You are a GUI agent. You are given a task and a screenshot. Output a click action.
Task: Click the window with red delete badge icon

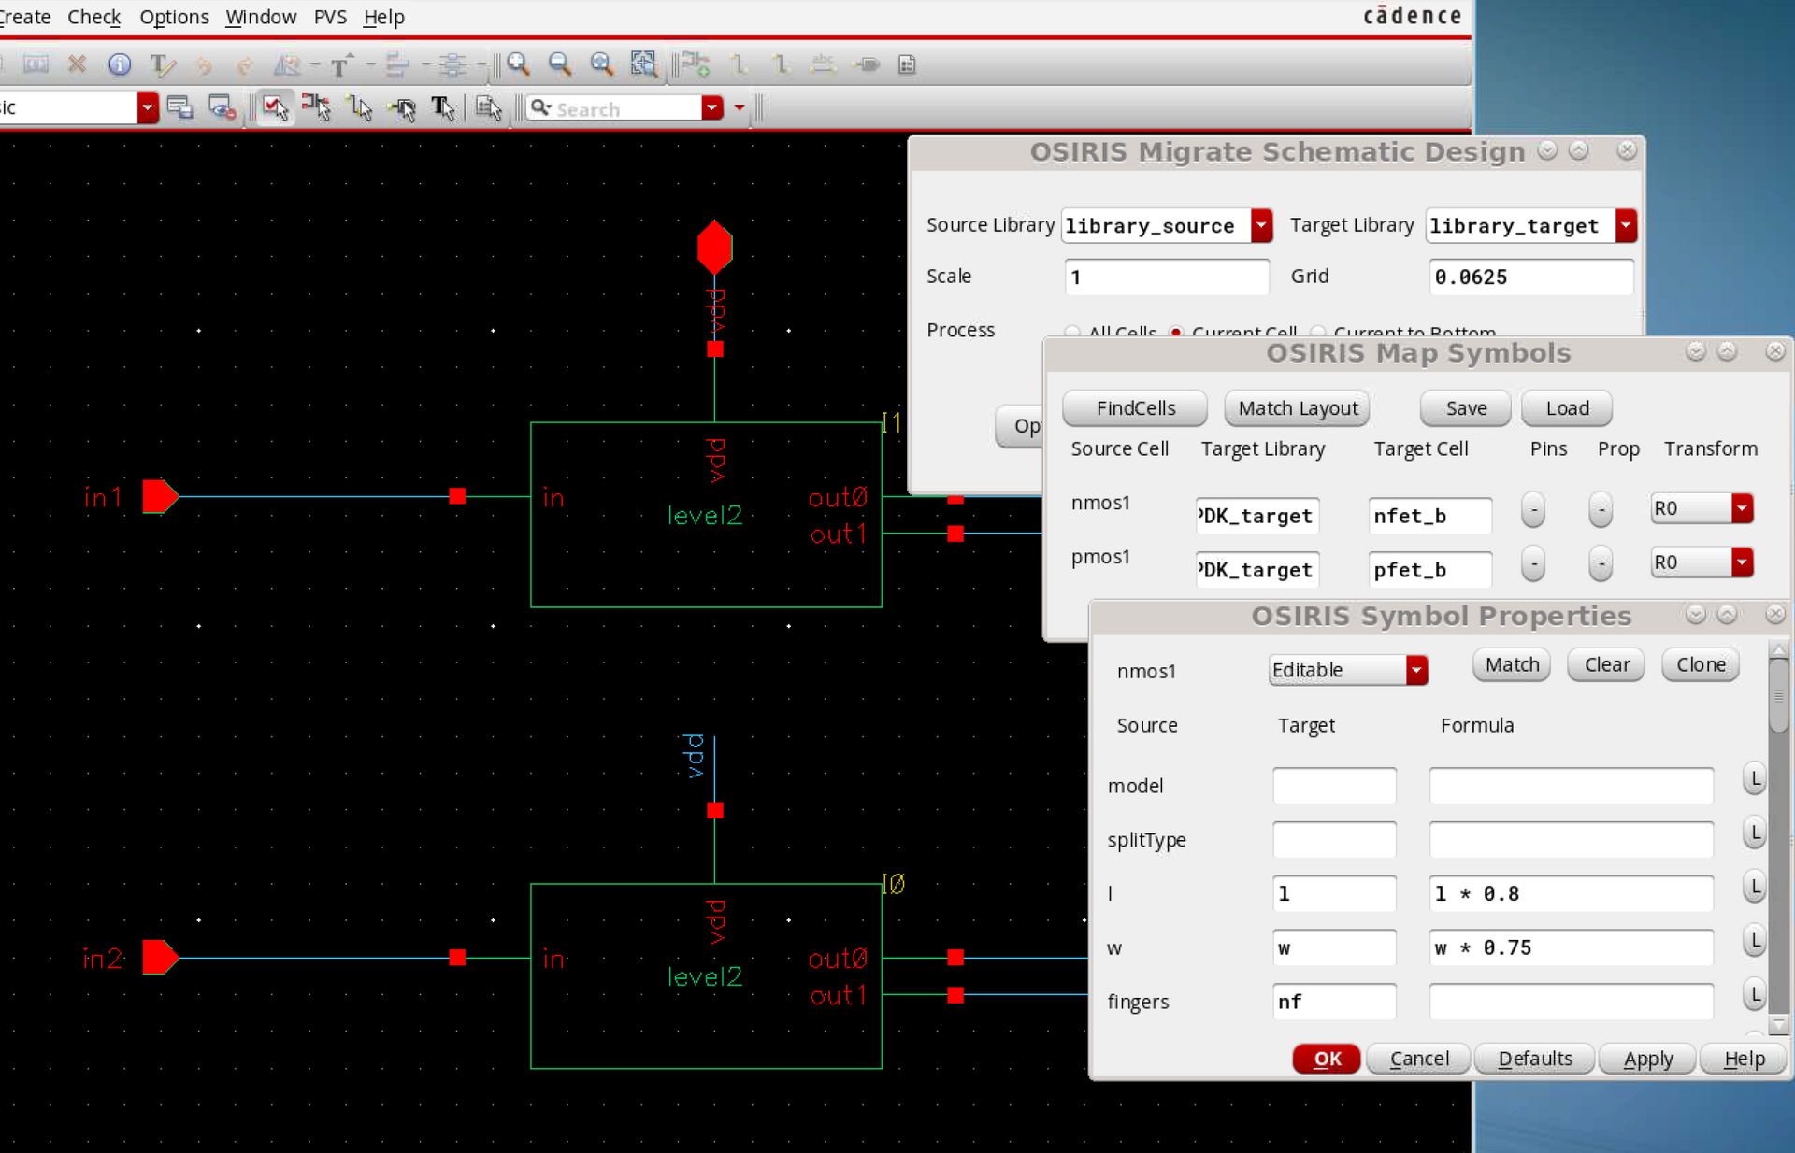[x=222, y=107]
